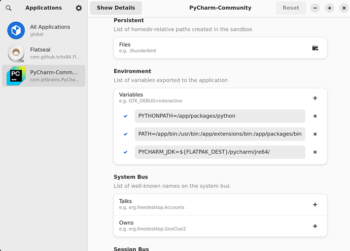Screen dimensions: 350x251
Task: Select All Applications in sidebar
Action: point(44,30)
